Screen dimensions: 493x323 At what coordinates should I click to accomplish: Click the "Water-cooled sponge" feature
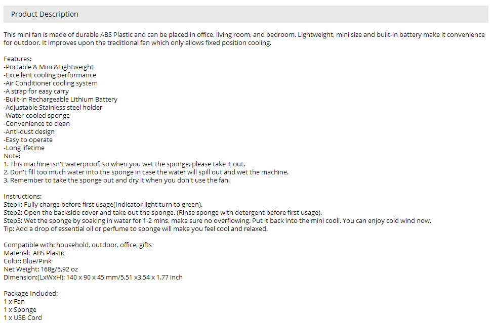pyautogui.click(x=36, y=116)
